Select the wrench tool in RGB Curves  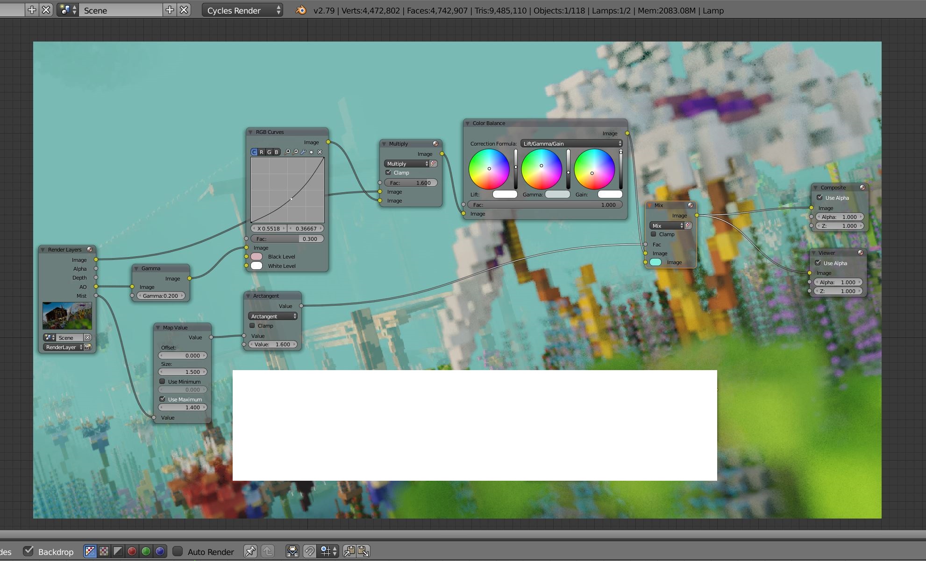(303, 152)
